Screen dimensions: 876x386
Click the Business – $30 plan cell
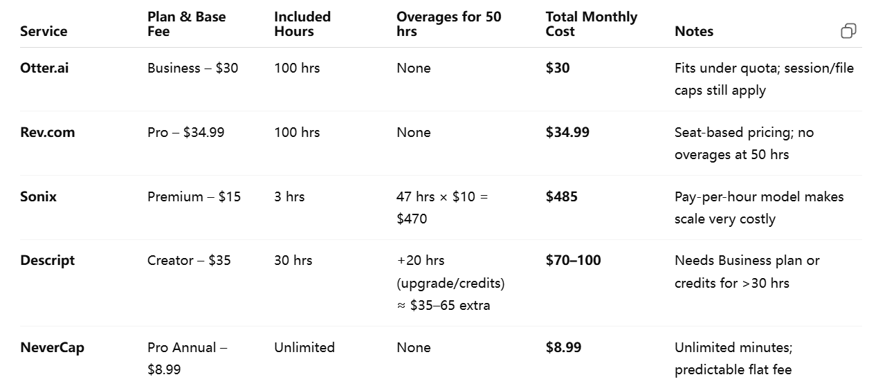[192, 68]
